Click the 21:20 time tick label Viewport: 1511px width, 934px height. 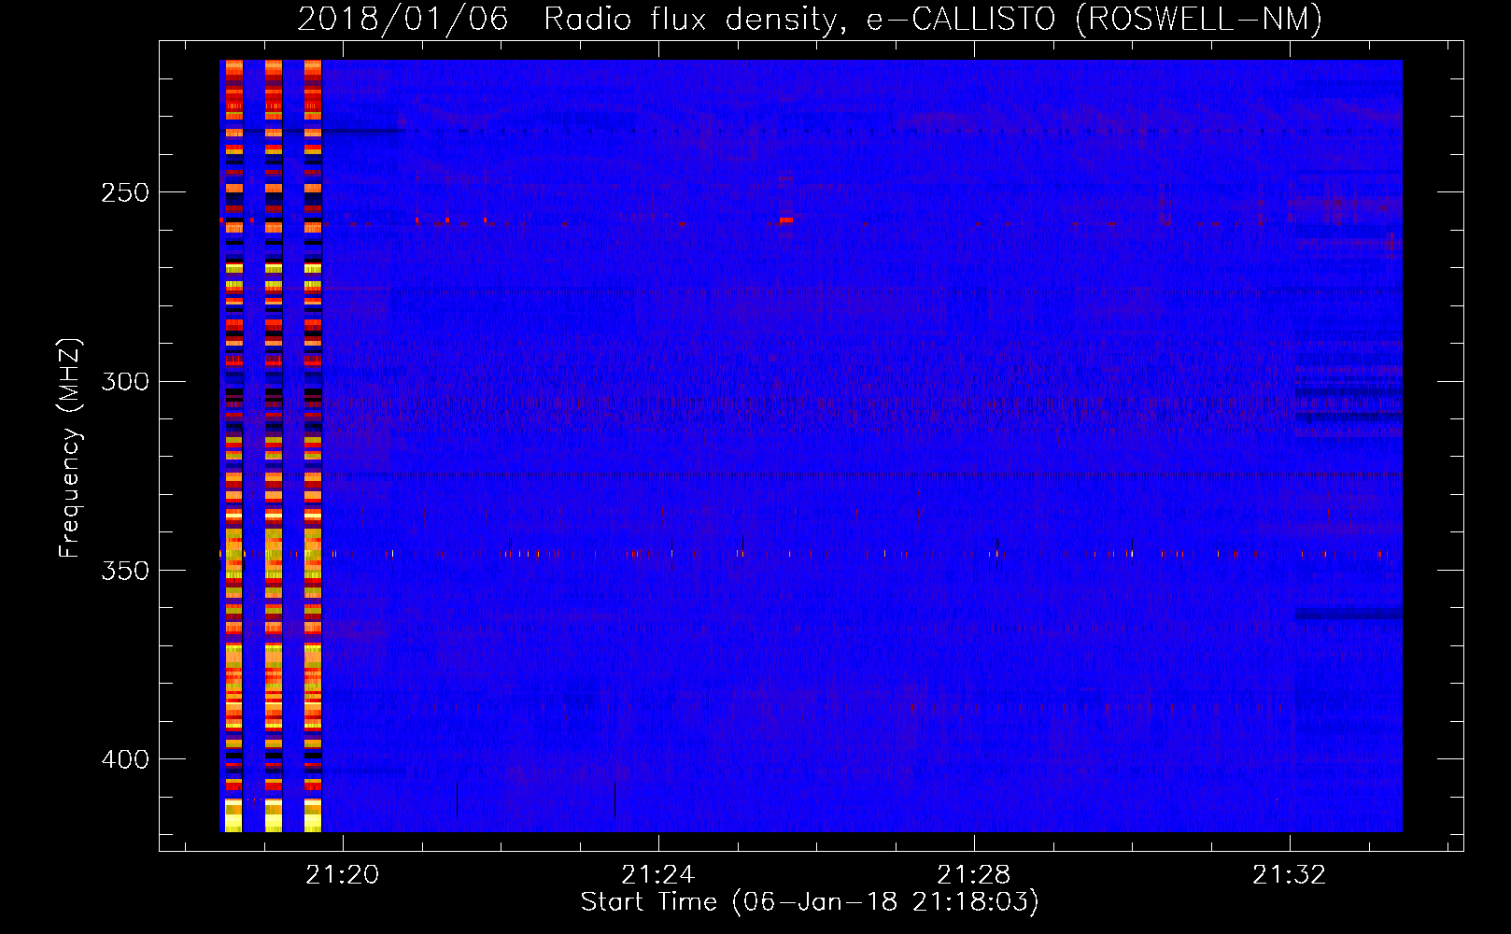point(343,875)
